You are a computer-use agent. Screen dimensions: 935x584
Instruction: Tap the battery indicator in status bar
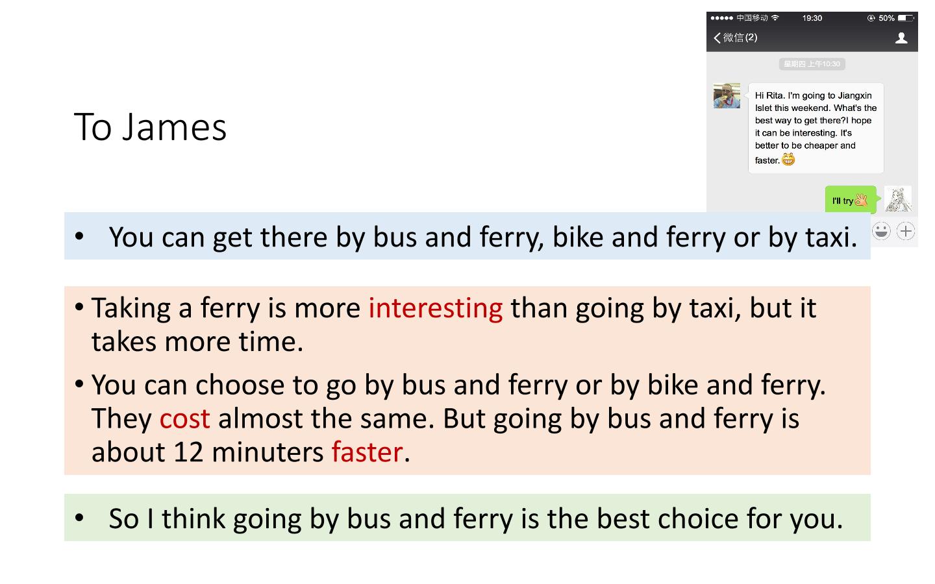(906, 18)
